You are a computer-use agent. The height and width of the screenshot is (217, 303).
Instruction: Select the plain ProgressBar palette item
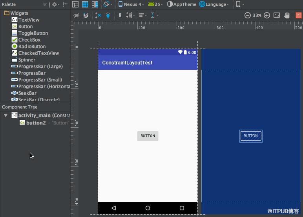pos(29,73)
